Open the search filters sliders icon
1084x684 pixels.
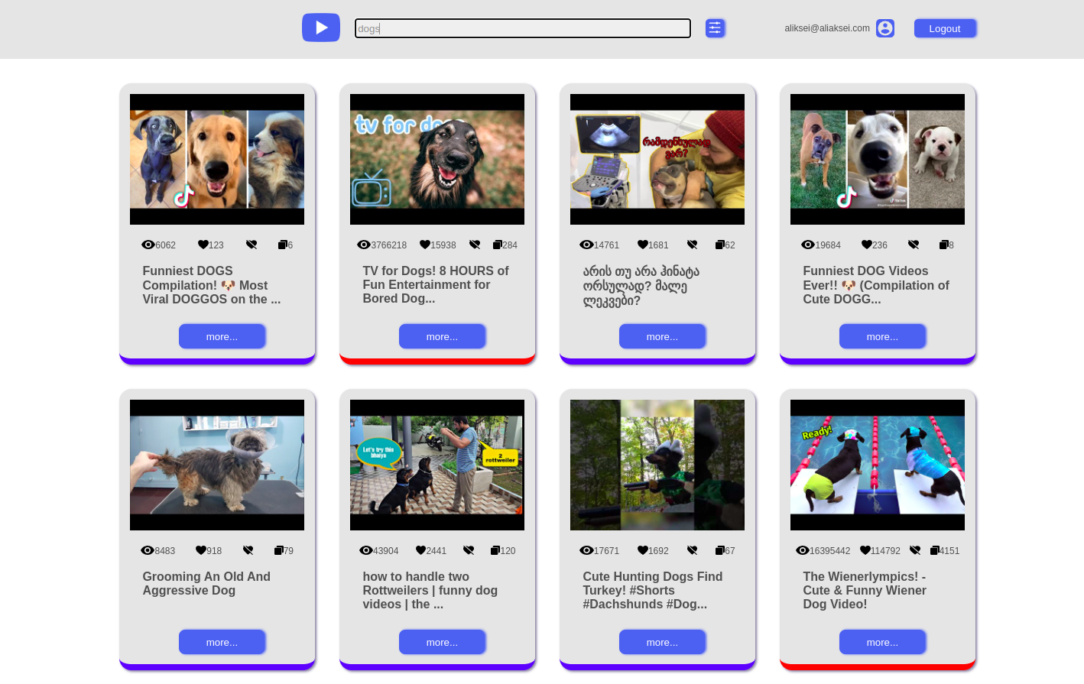(x=715, y=28)
